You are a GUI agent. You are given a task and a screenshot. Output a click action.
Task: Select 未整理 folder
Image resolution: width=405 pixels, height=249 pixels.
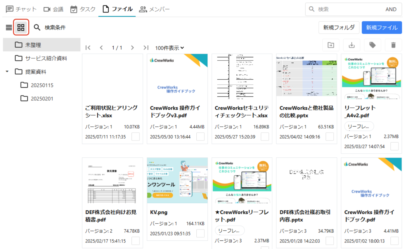pyautogui.click(x=42, y=45)
